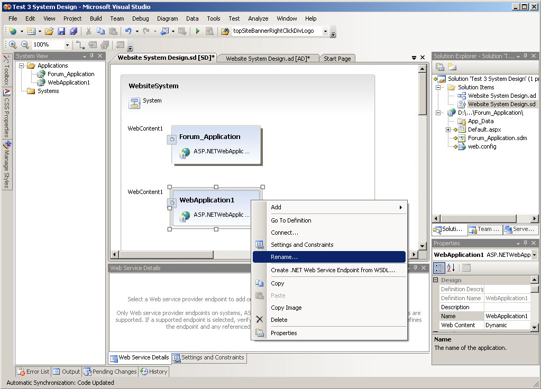Open the CSS Properties side panel
Viewport: 541px width, 389px height.
pos(6,113)
